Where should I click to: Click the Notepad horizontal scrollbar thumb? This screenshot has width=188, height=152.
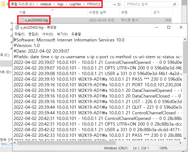pos(66,143)
